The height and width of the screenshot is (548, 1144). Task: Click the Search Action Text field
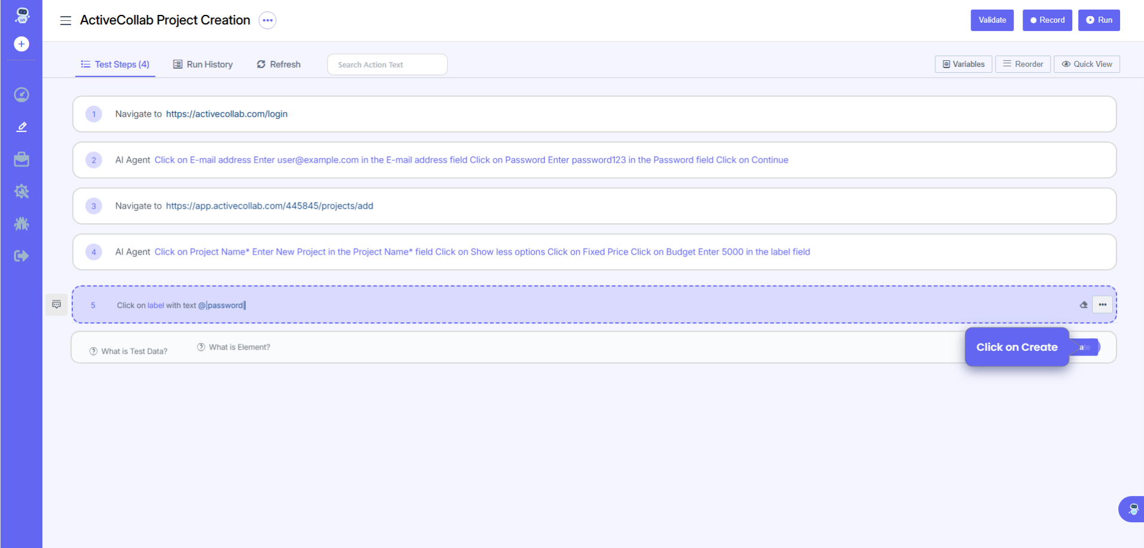tap(387, 65)
